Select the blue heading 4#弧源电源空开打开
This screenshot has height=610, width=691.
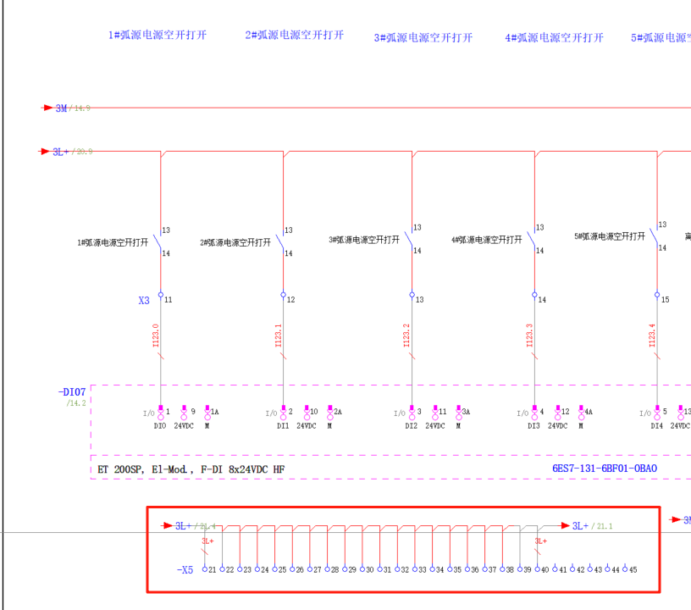coord(554,38)
